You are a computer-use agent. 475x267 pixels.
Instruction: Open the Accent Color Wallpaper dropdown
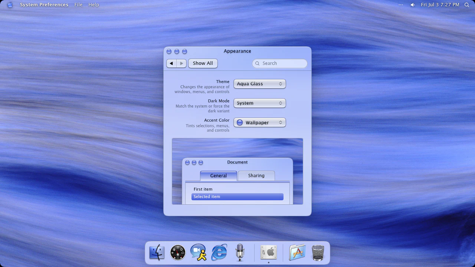pos(259,122)
